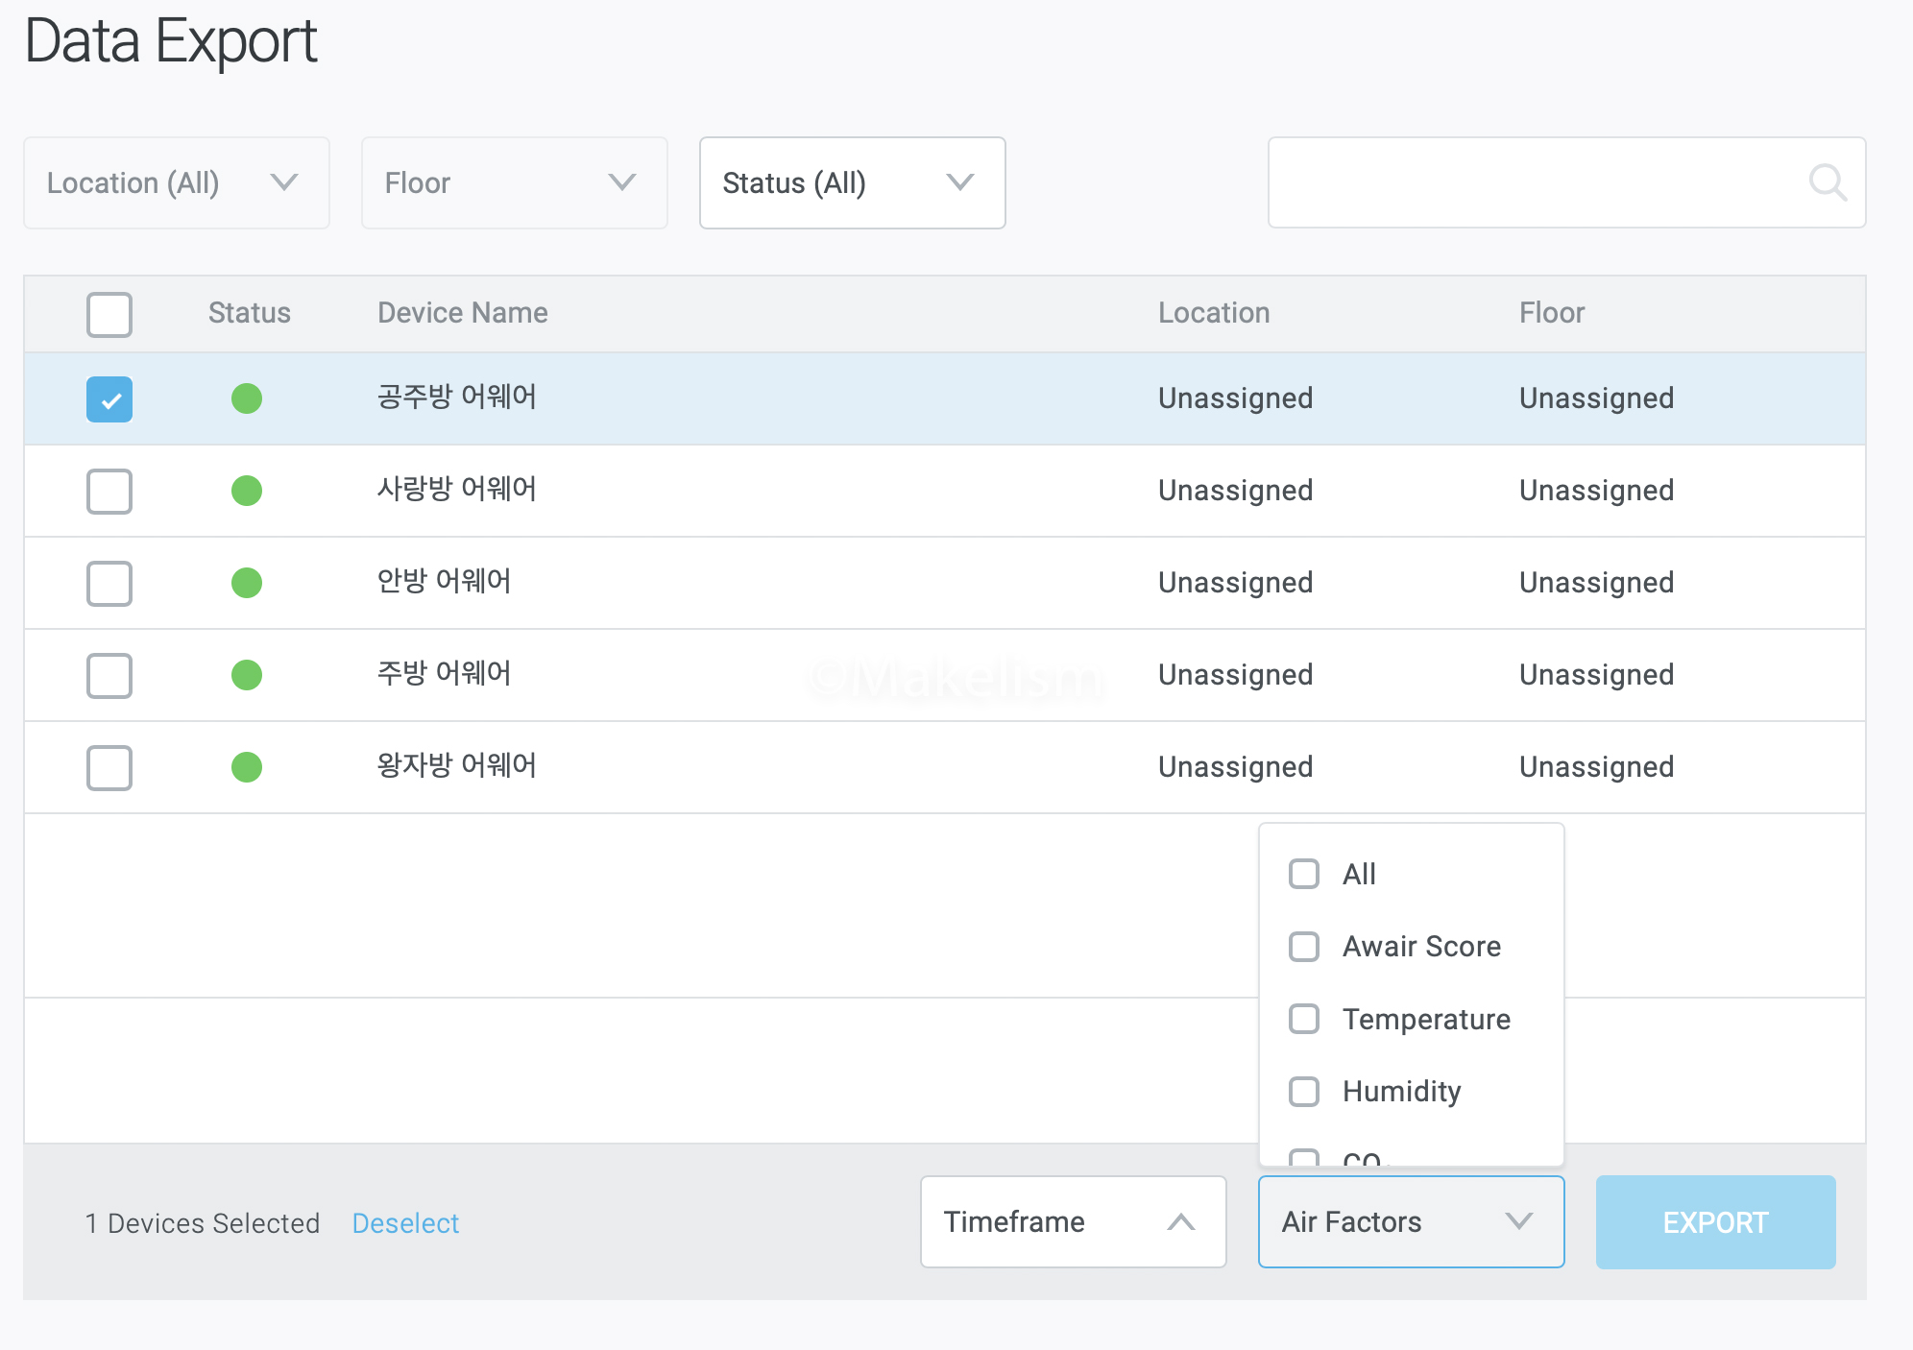1913x1350 pixels.
Task: Click green status dot for 왕자방 어웨어
Action: (x=247, y=767)
